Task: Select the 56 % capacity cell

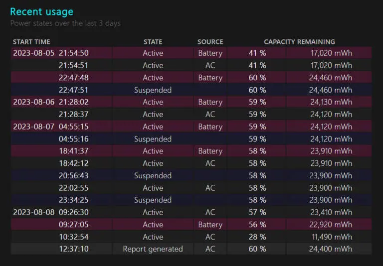Action: 257,225
